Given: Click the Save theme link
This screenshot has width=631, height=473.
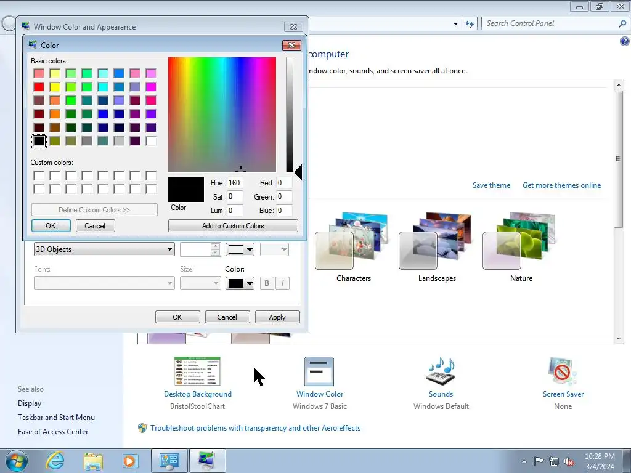Looking at the screenshot, I should pyautogui.click(x=491, y=185).
